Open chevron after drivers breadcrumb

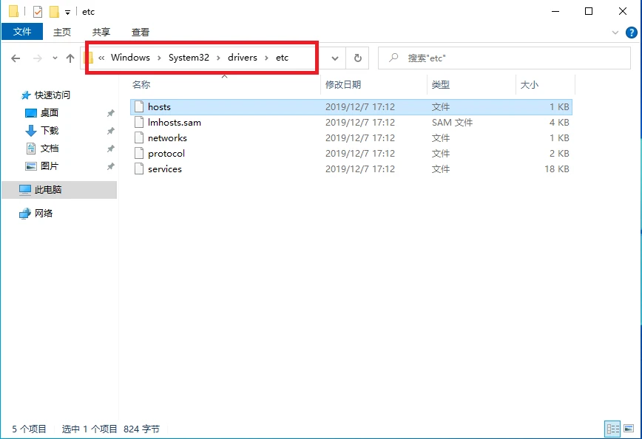(266, 58)
